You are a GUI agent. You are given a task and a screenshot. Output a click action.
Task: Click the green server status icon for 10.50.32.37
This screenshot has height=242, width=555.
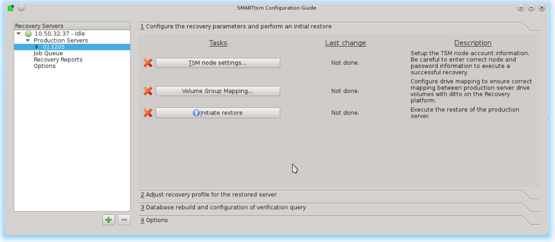[x=28, y=34]
